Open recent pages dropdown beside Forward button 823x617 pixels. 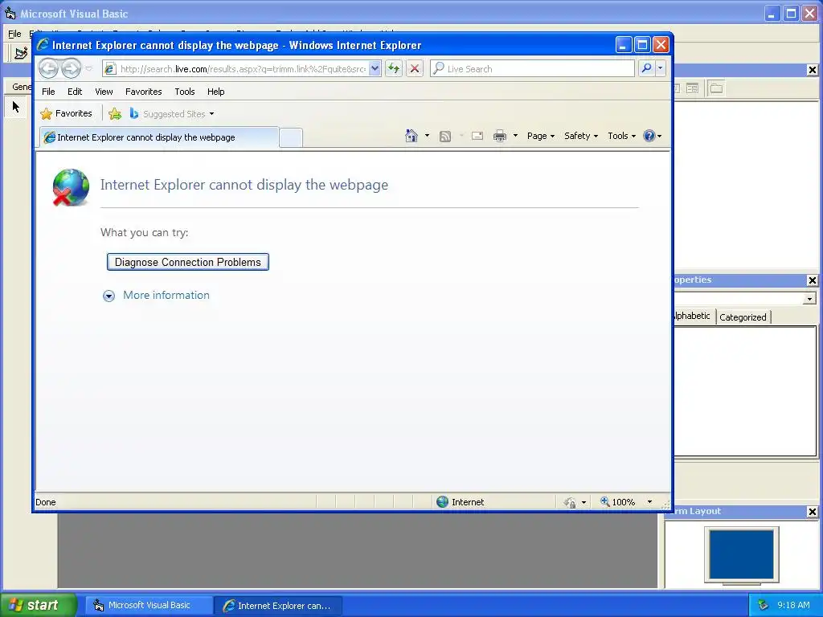(x=88, y=69)
